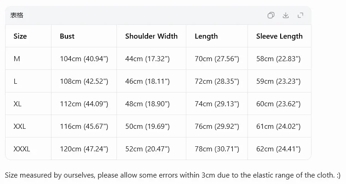The image size is (346, 184).
Task: Select the Bust column header
Action: pyautogui.click(x=67, y=36)
